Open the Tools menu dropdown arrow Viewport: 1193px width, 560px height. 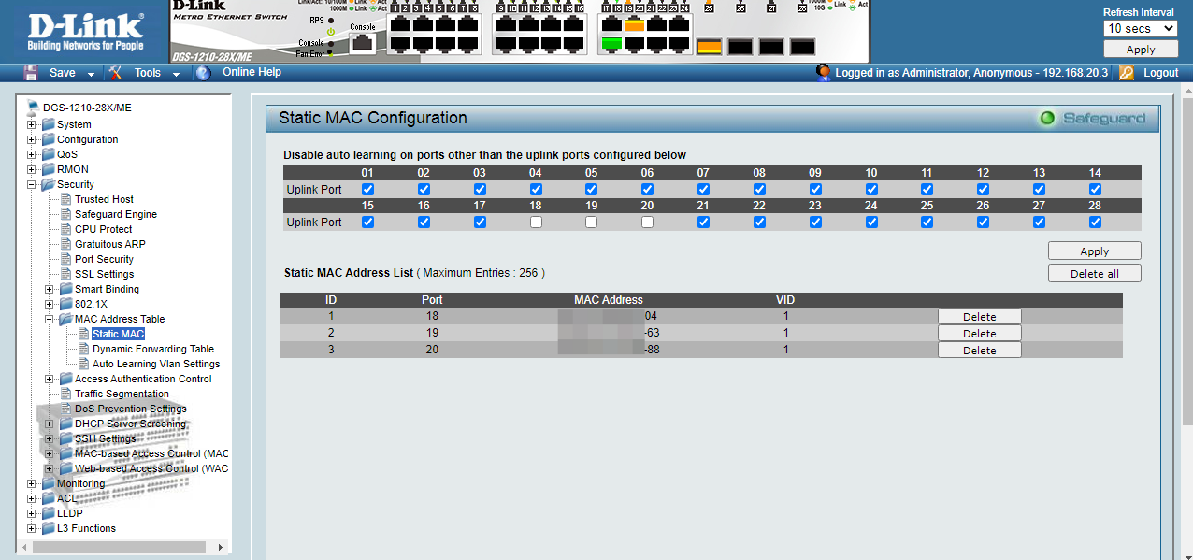(176, 74)
